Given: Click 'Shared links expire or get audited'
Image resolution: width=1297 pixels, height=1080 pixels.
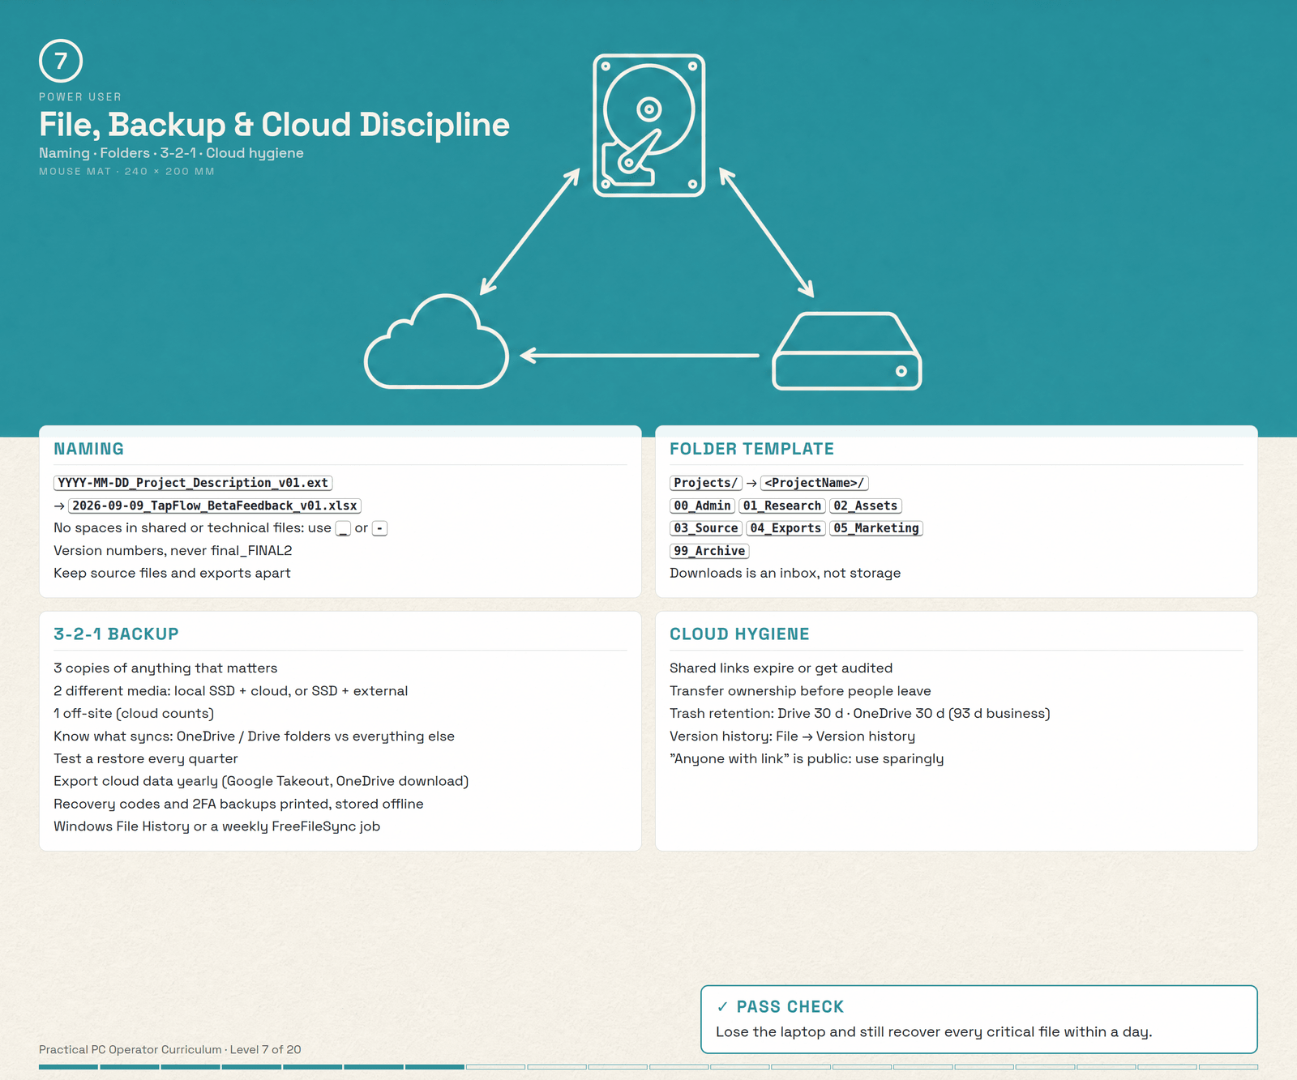Looking at the screenshot, I should coord(781,668).
